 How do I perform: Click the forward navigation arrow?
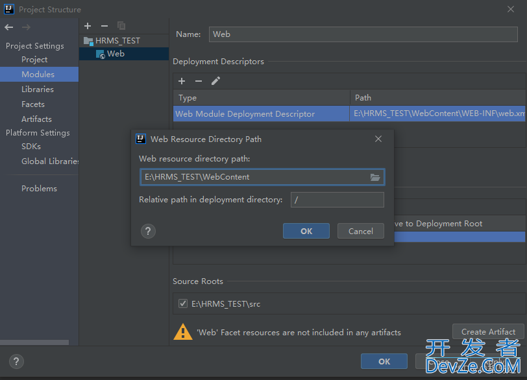click(x=26, y=27)
